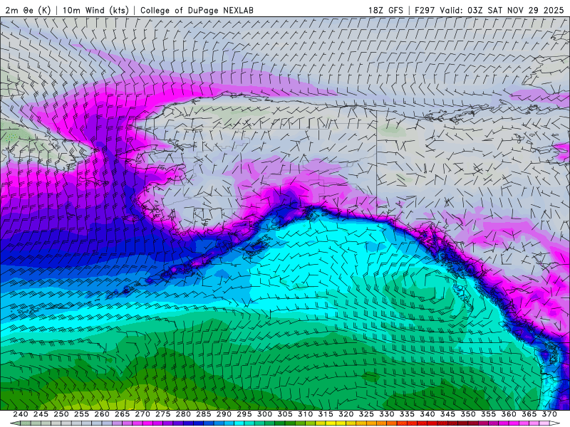Click the 320 color scale label

346,414
